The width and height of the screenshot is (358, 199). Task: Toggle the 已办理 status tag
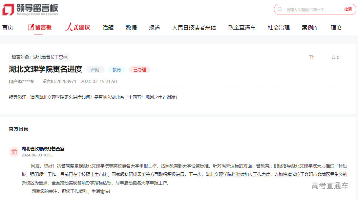click(x=139, y=69)
